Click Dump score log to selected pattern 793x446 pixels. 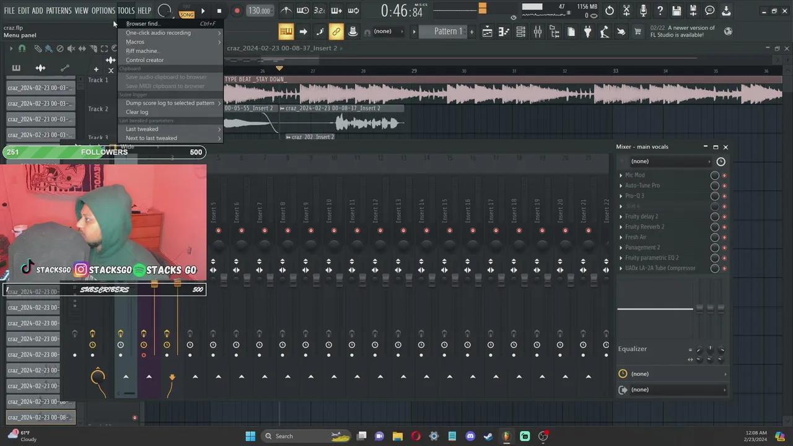[170, 103]
